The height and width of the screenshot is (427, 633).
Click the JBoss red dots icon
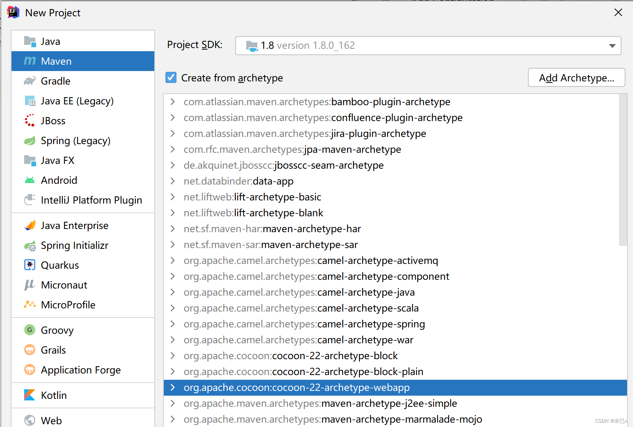(x=30, y=120)
